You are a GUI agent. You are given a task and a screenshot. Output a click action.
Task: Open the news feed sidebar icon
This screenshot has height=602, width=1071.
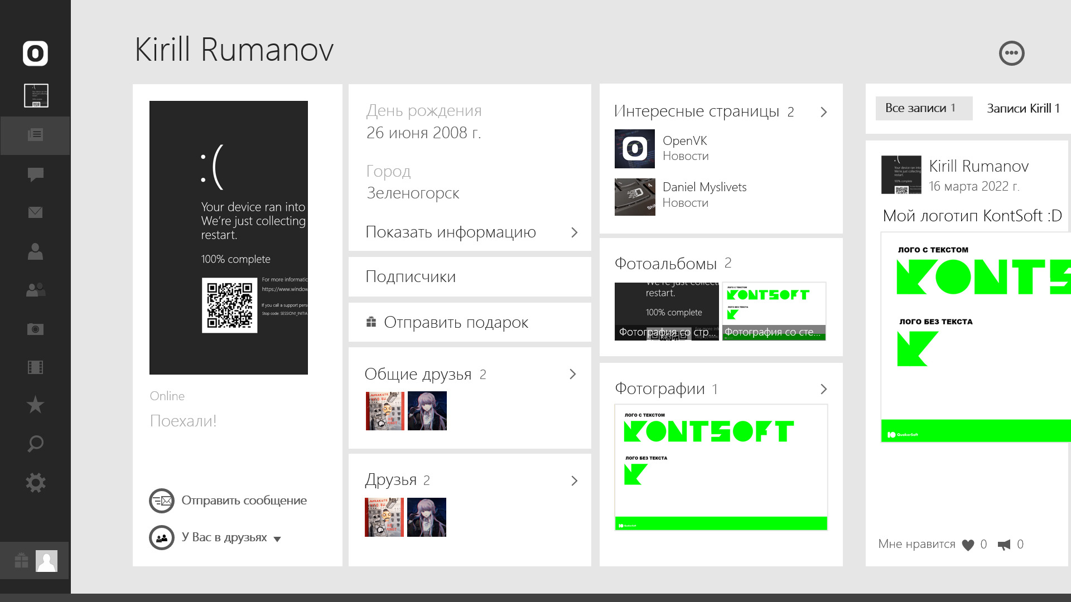[35, 135]
